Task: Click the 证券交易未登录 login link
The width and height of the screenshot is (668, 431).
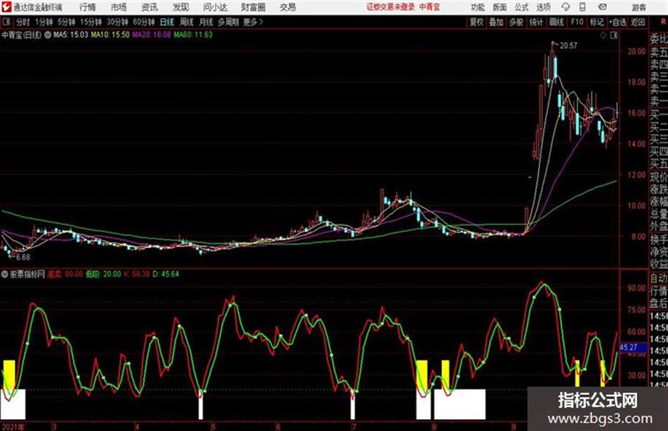Action: (x=391, y=7)
